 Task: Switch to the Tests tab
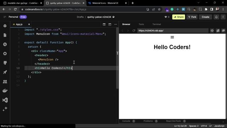pyautogui.click(x=141, y=24)
